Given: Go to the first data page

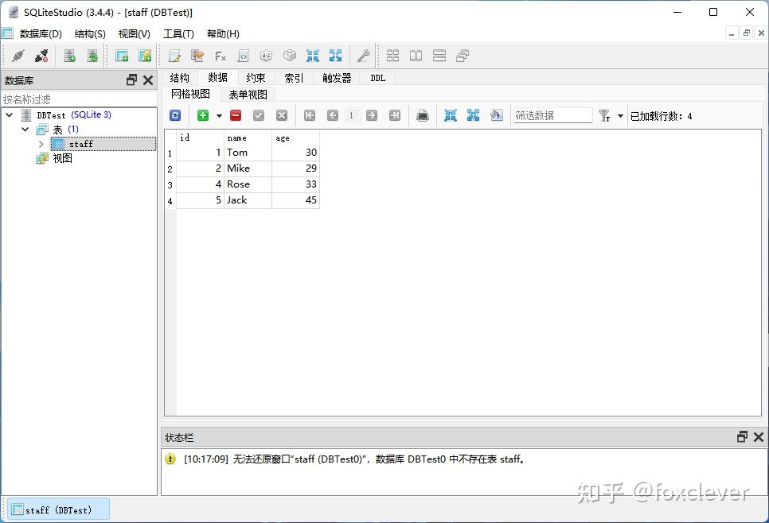Looking at the screenshot, I should [x=310, y=115].
